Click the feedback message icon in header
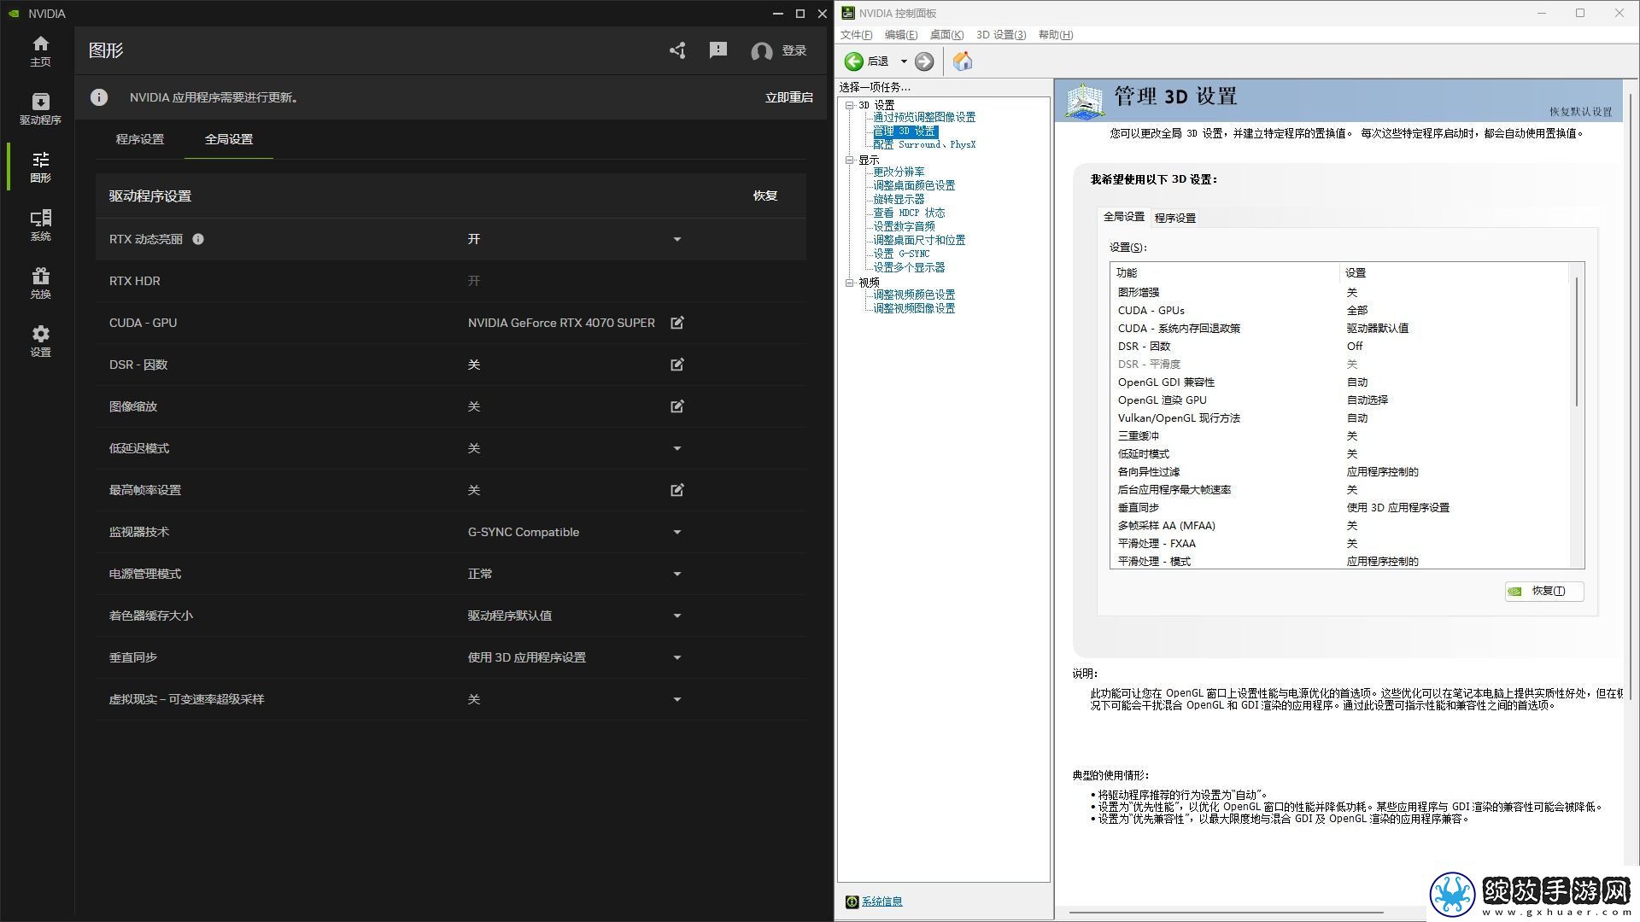The height and width of the screenshot is (922, 1640). 718,50
